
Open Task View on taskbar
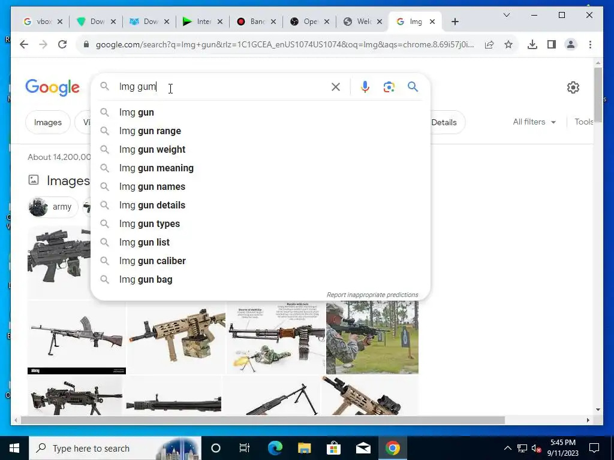point(245,448)
